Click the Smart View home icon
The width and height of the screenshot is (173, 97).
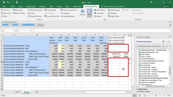[163, 41]
